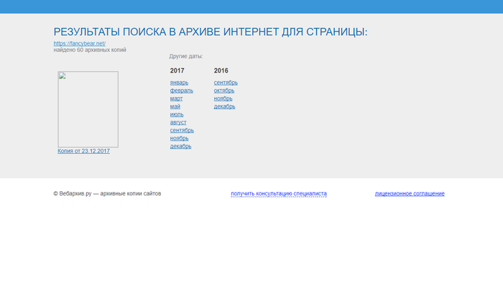Click the 2016 year heading
The height and width of the screenshot is (281, 503).
221,70
